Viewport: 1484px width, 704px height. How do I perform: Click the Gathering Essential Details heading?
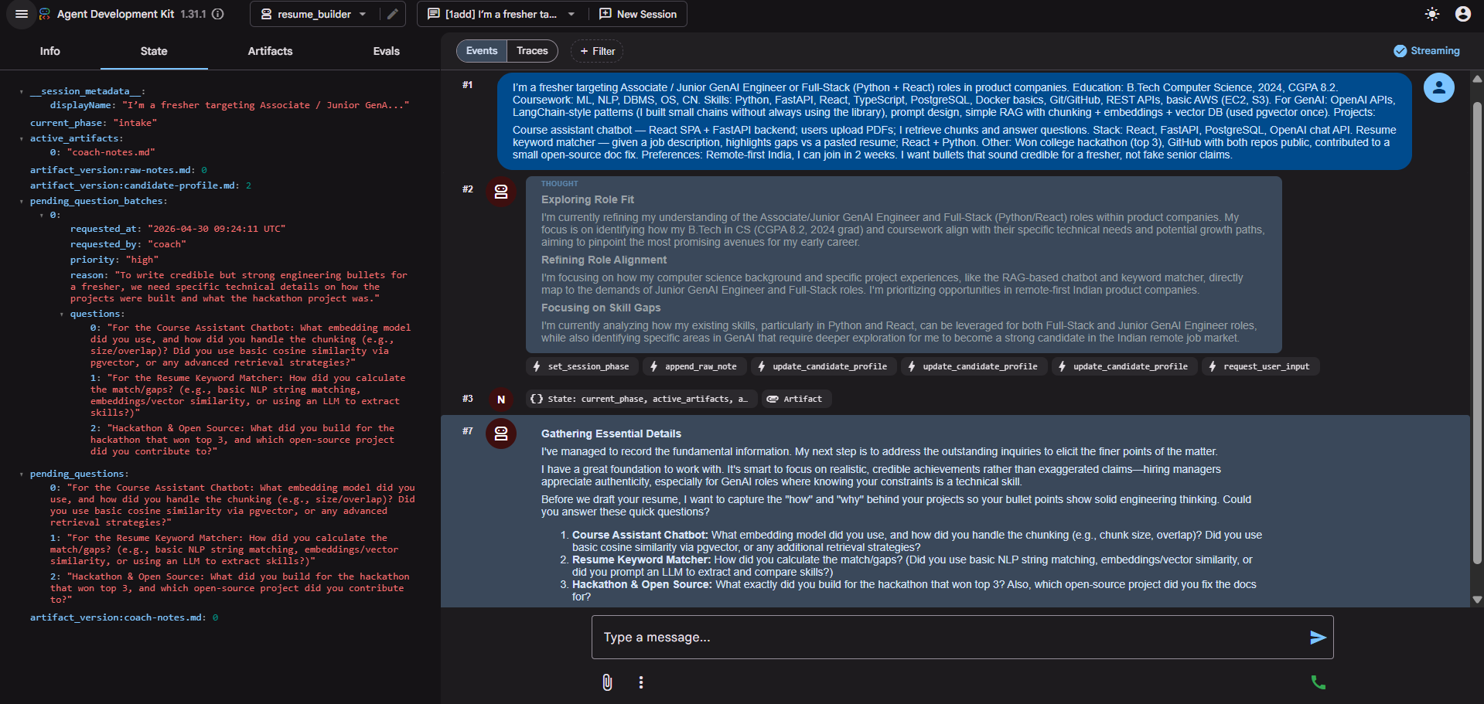click(x=611, y=434)
